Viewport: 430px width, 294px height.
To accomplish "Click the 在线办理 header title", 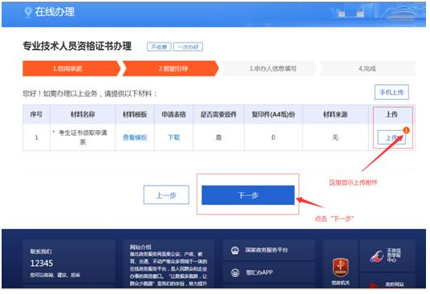I will [x=55, y=12].
